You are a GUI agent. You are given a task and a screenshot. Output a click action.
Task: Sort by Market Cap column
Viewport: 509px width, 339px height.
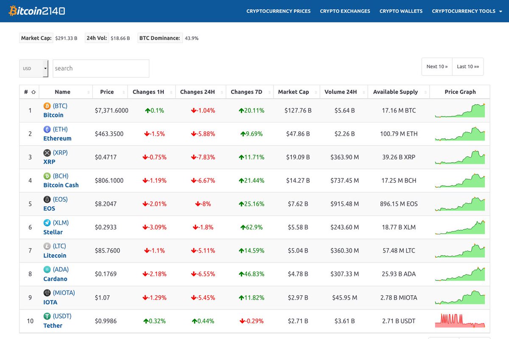click(x=296, y=92)
